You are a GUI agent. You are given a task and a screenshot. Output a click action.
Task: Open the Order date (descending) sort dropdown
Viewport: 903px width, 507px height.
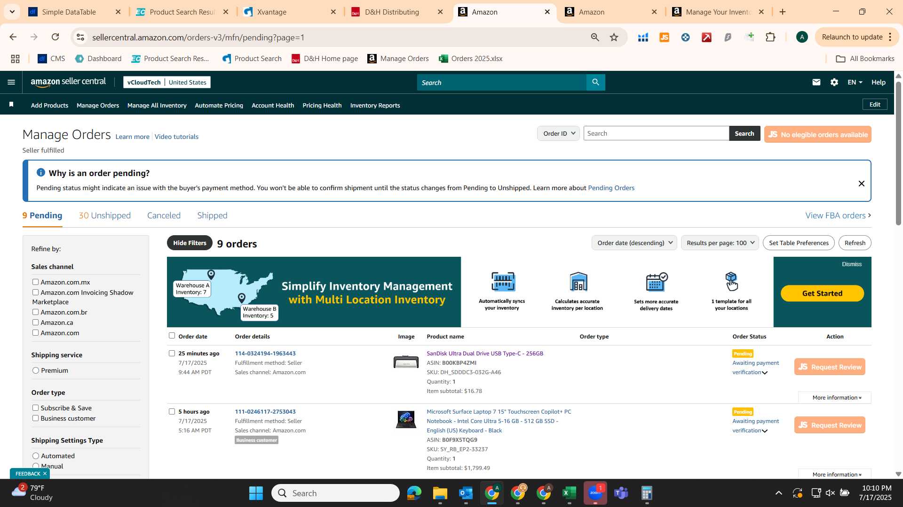634,243
